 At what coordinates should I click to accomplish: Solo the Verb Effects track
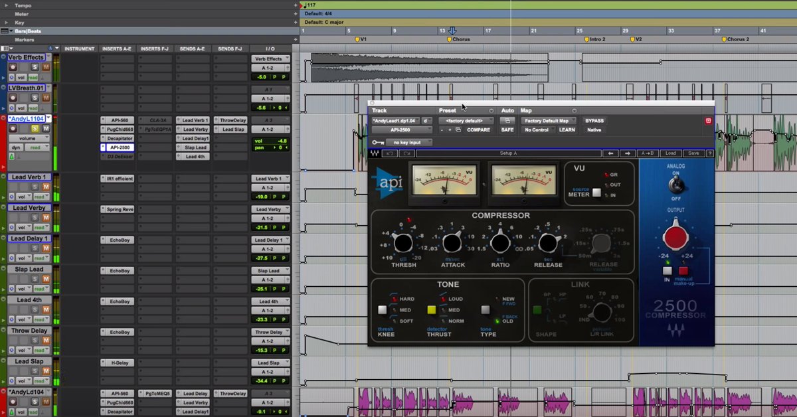pyautogui.click(x=35, y=68)
